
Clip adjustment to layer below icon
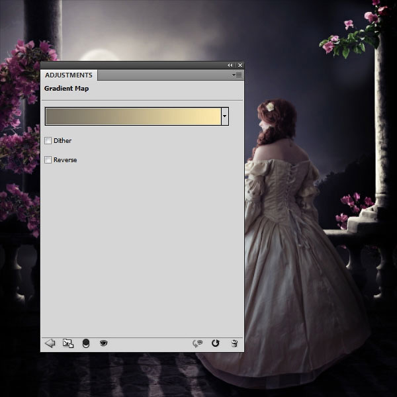pos(86,343)
